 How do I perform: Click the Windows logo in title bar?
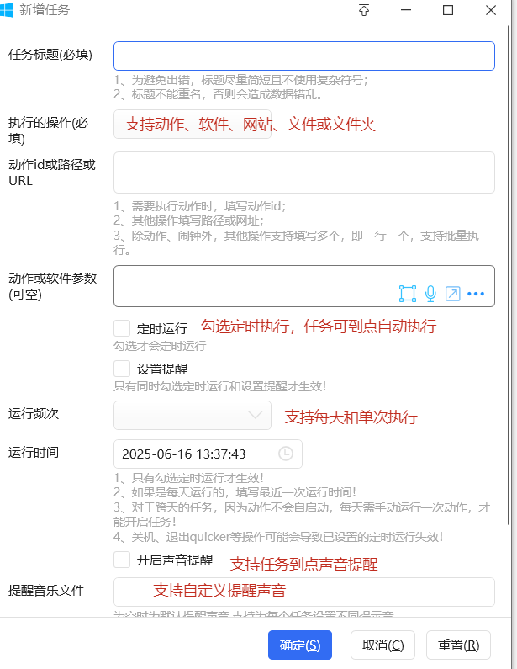click(x=6, y=10)
